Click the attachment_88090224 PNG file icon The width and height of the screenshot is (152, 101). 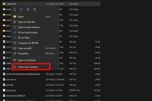[4, 96]
